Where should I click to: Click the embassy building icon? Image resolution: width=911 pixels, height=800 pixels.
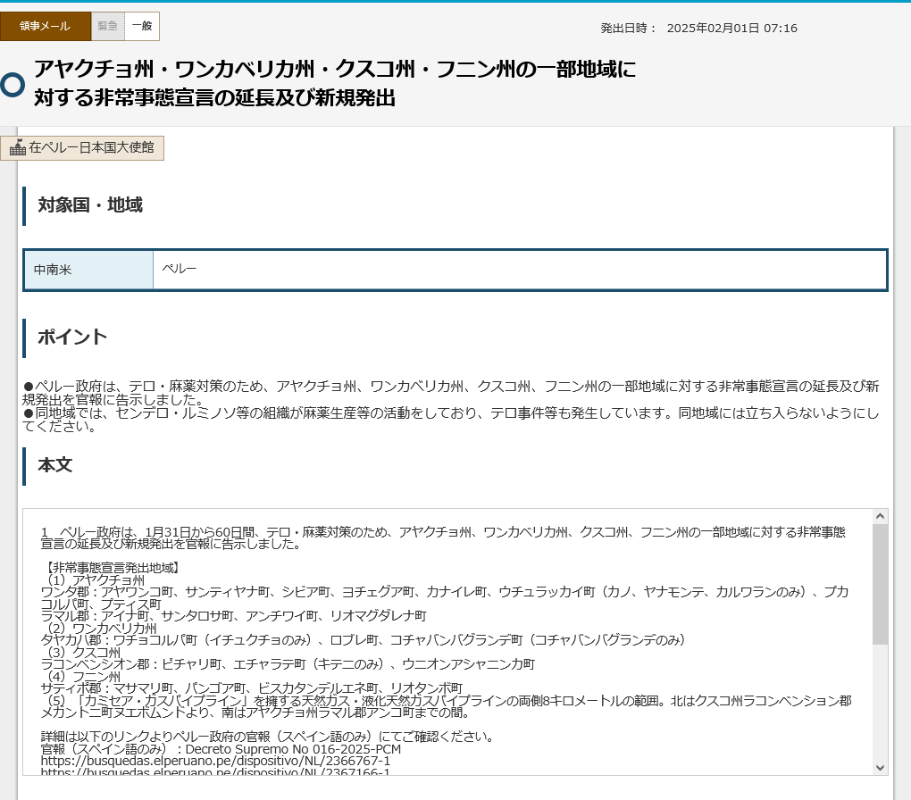18,147
